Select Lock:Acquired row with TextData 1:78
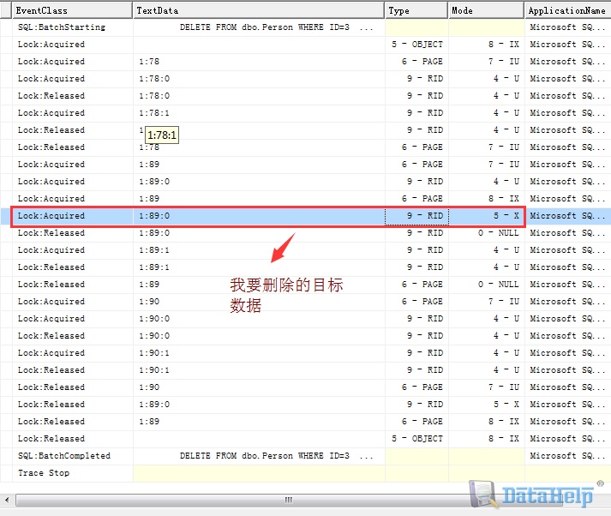This screenshot has width=611, height=516. [x=305, y=62]
